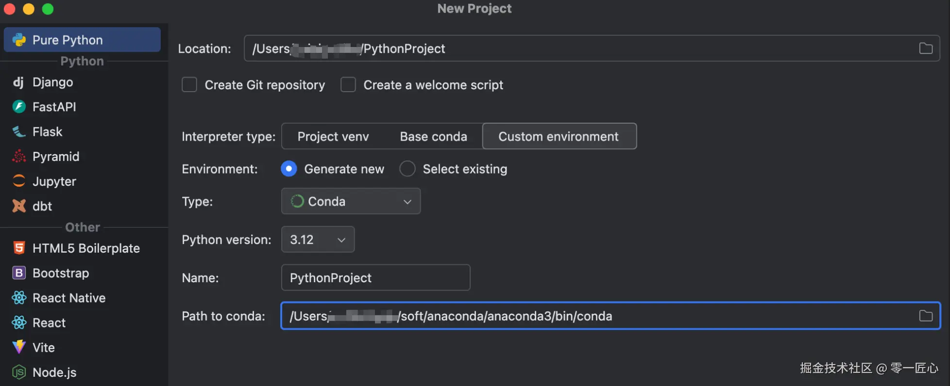Switch to Project venv interpreter type

coord(333,136)
